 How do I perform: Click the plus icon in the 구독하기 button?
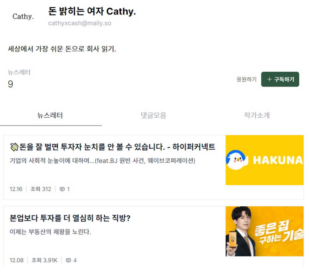tap(270, 79)
